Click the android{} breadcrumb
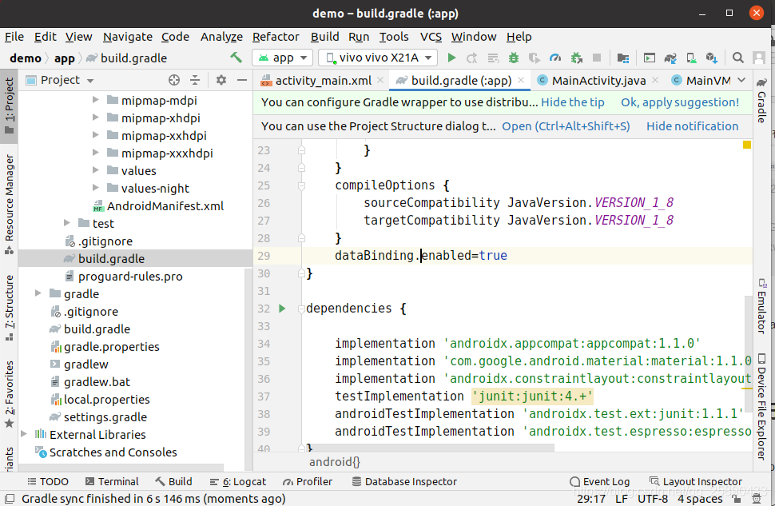The image size is (775, 506). click(x=335, y=462)
